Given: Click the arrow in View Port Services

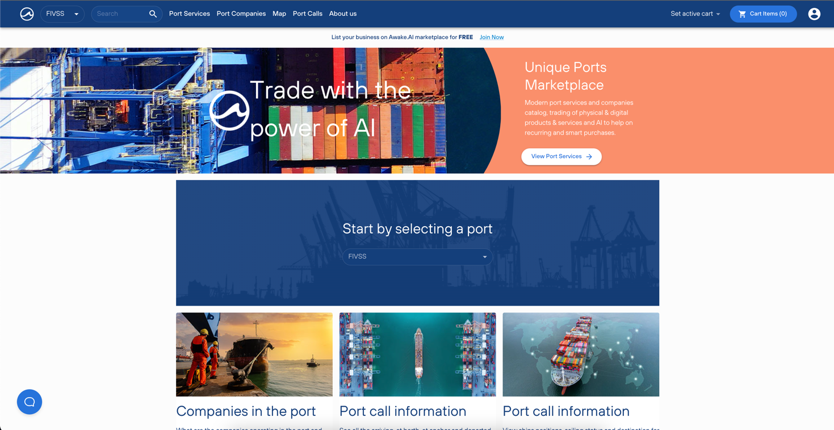Looking at the screenshot, I should click(x=589, y=157).
